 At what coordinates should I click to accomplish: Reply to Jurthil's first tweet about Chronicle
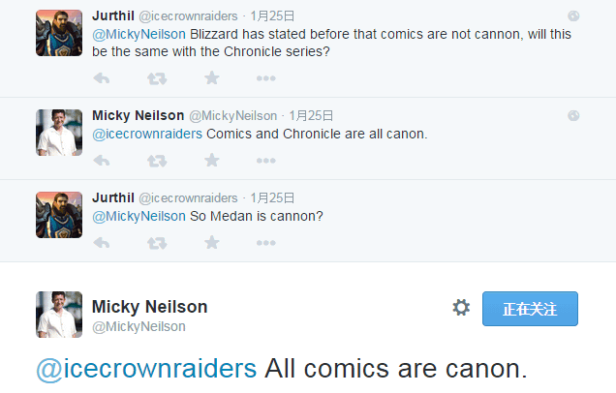coord(101,78)
